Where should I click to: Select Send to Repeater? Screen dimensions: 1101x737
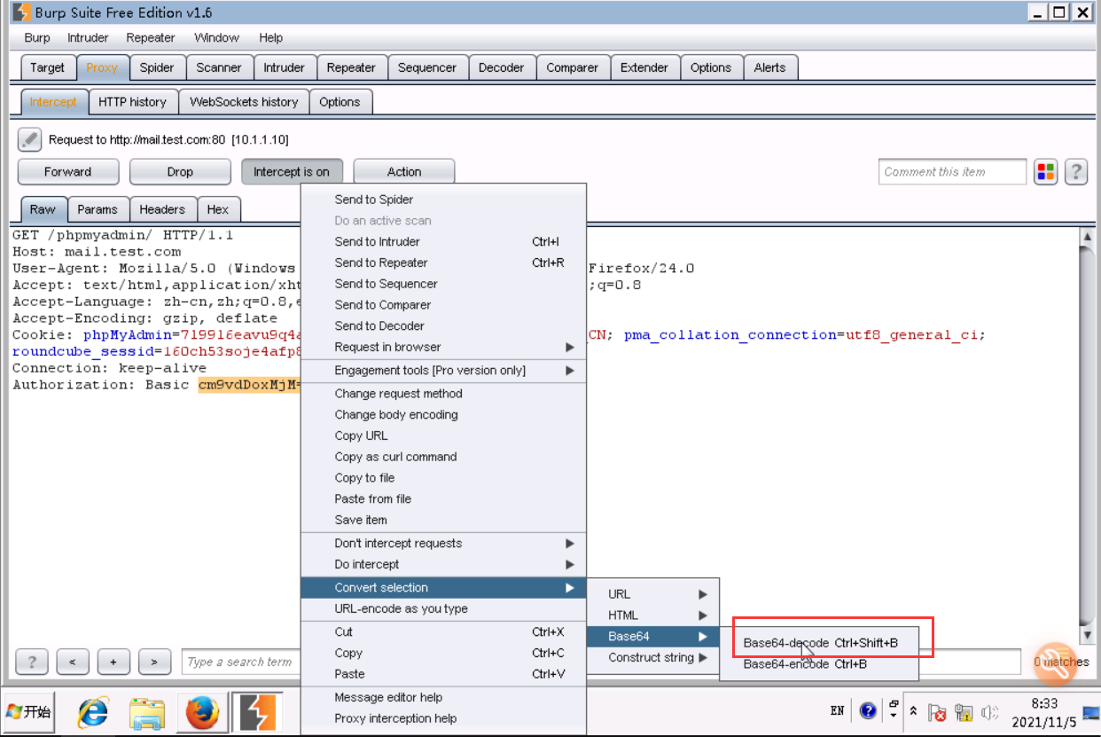443,263
